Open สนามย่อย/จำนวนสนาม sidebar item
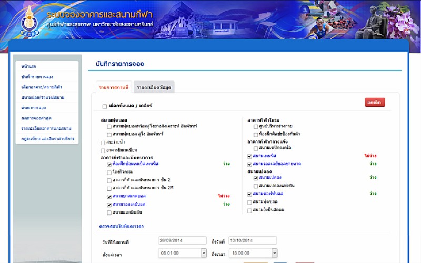421x263 pixels. pyautogui.click(x=43, y=97)
